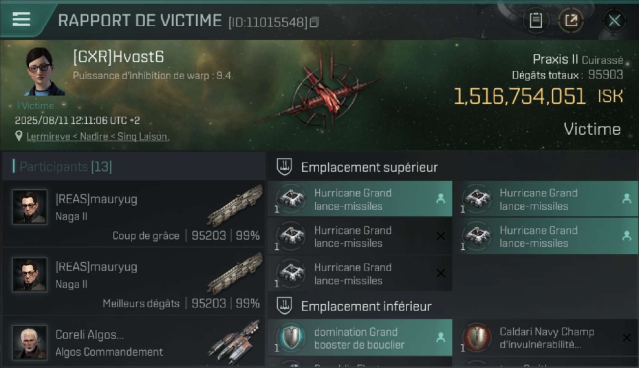Copy the kill report ID icon

tap(314, 22)
